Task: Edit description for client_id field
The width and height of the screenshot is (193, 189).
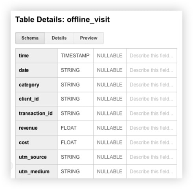Action: (152, 99)
